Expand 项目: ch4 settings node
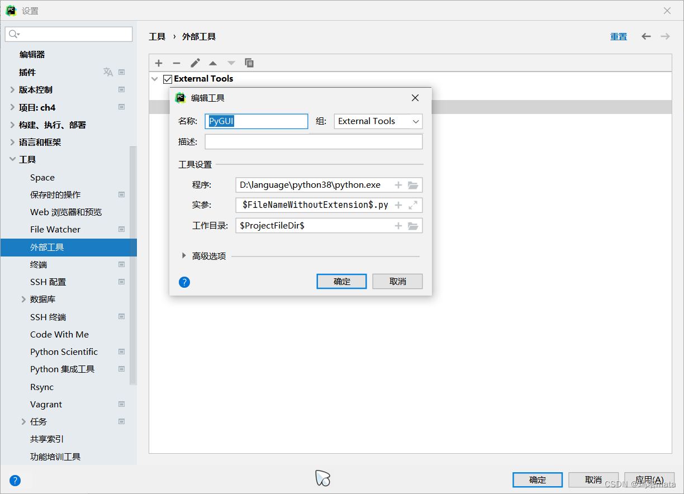 click(12, 107)
